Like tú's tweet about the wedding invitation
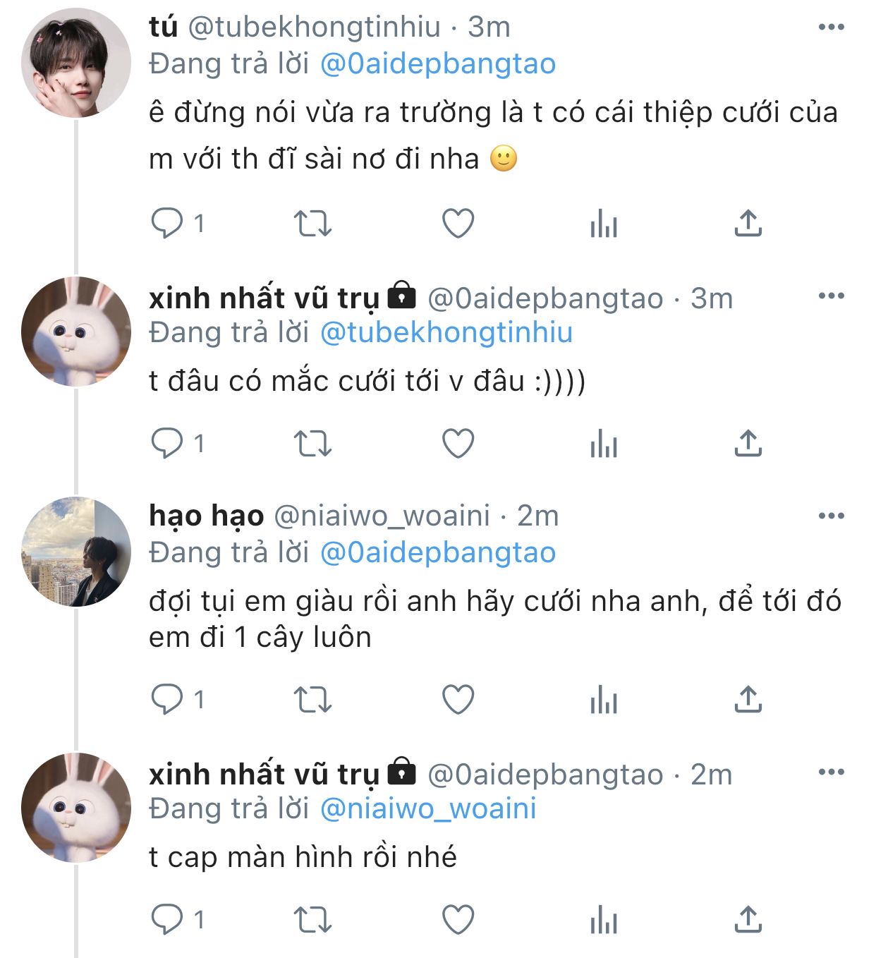The height and width of the screenshot is (958, 876). pos(458,224)
